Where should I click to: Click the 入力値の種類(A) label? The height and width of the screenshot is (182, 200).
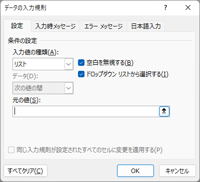coord(35,52)
